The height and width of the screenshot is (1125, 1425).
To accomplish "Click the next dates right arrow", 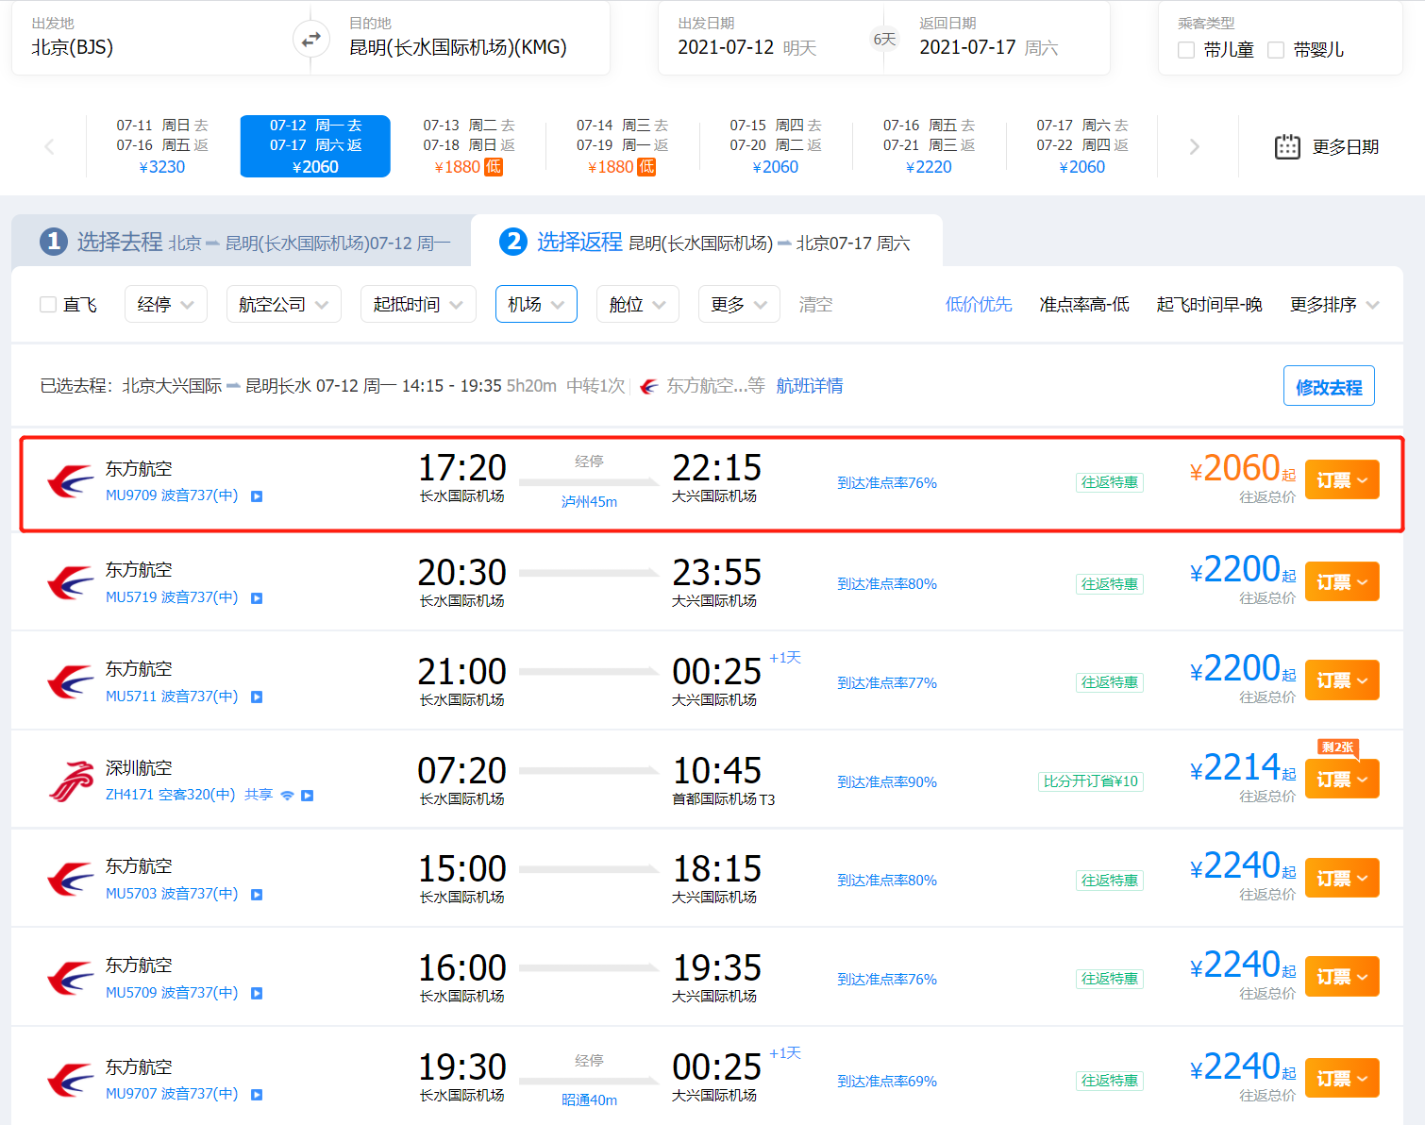I will click(1194, 146).
